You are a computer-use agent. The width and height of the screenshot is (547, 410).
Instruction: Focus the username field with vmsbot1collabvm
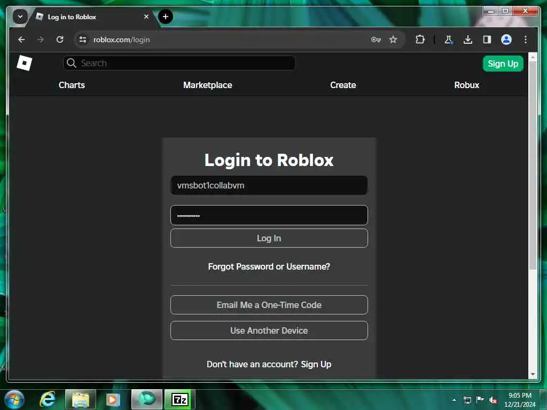(269, 185)
